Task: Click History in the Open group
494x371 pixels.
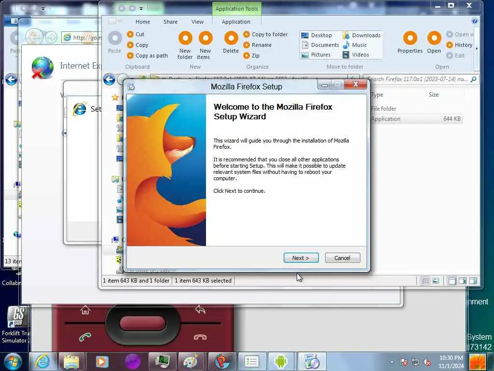Action: 459,45
